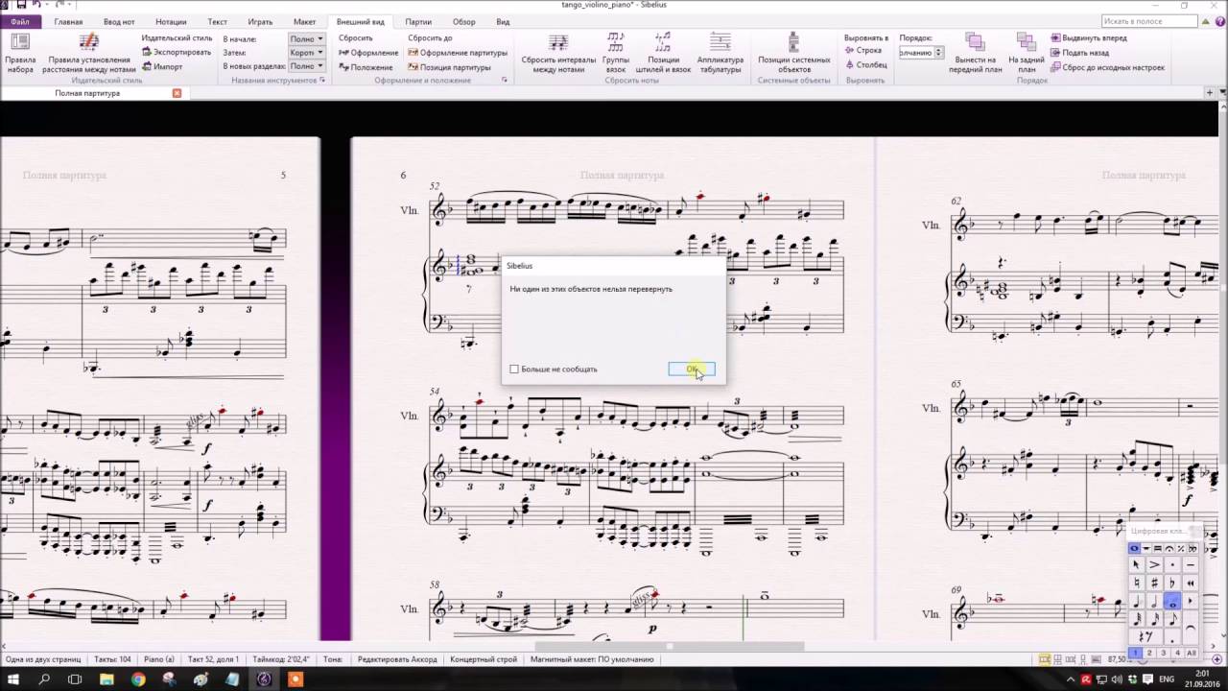Open the Engraving Rules (Правила набора) icon
Screen dimensions: 1228x691
pyautogui.click(x=20, y=42)
